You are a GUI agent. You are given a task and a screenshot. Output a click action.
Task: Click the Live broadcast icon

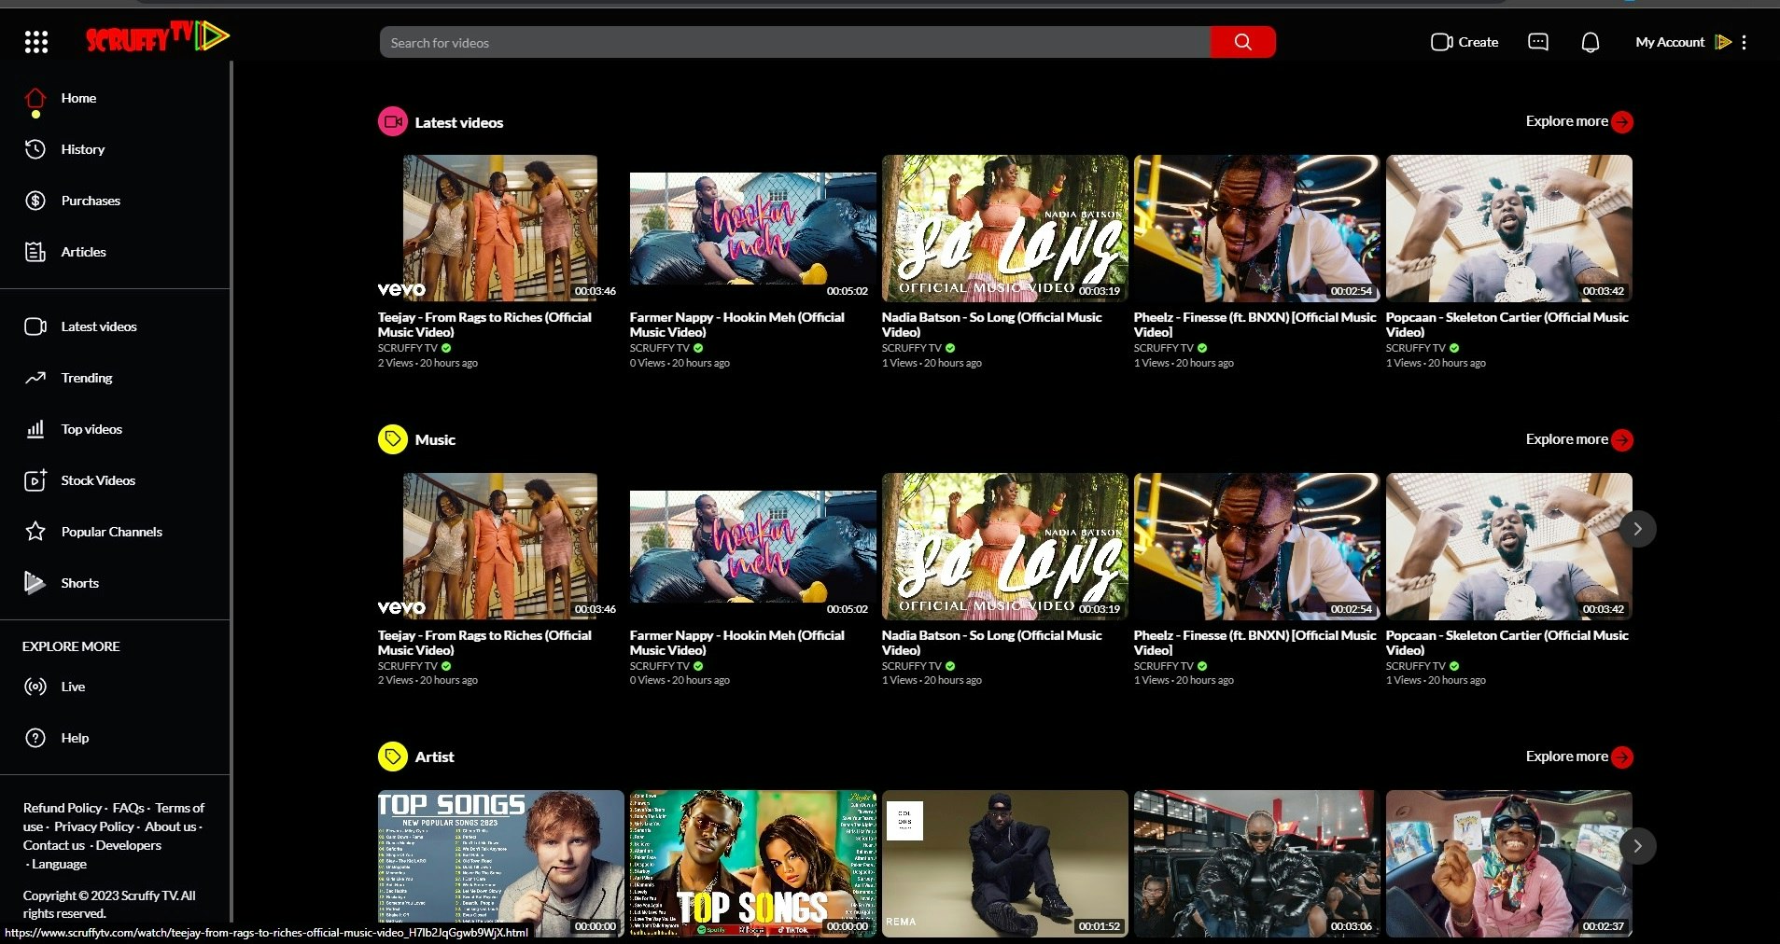(35, 687)
